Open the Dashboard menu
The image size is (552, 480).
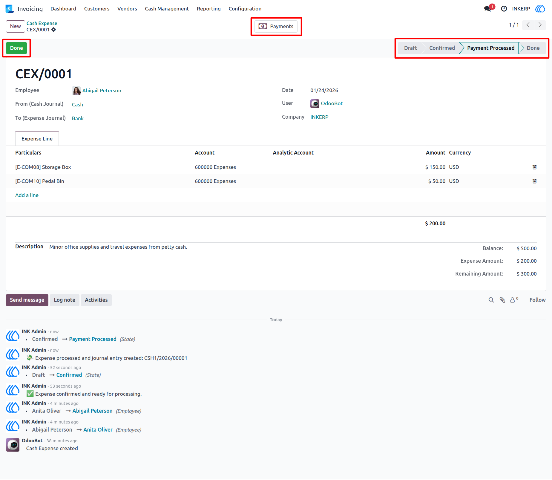click(63, 9)
